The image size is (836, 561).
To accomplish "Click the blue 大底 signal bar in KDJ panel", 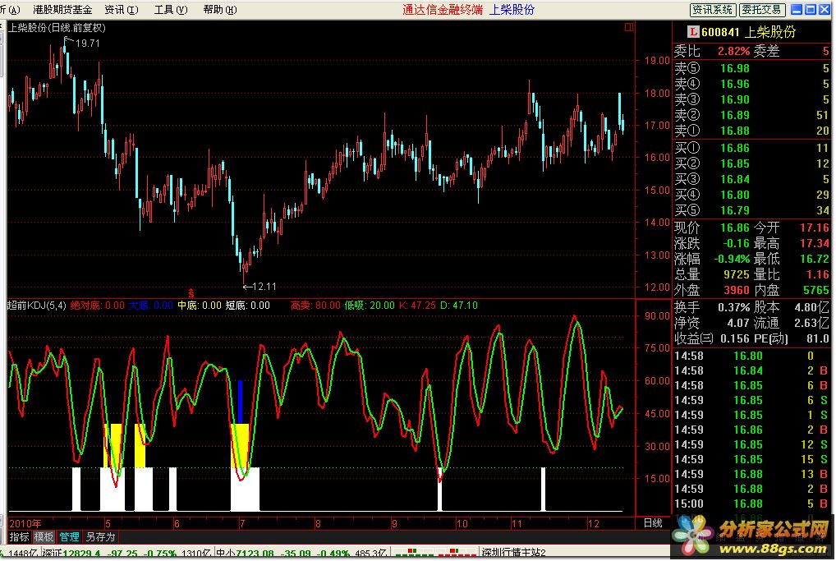I will 240,402.
